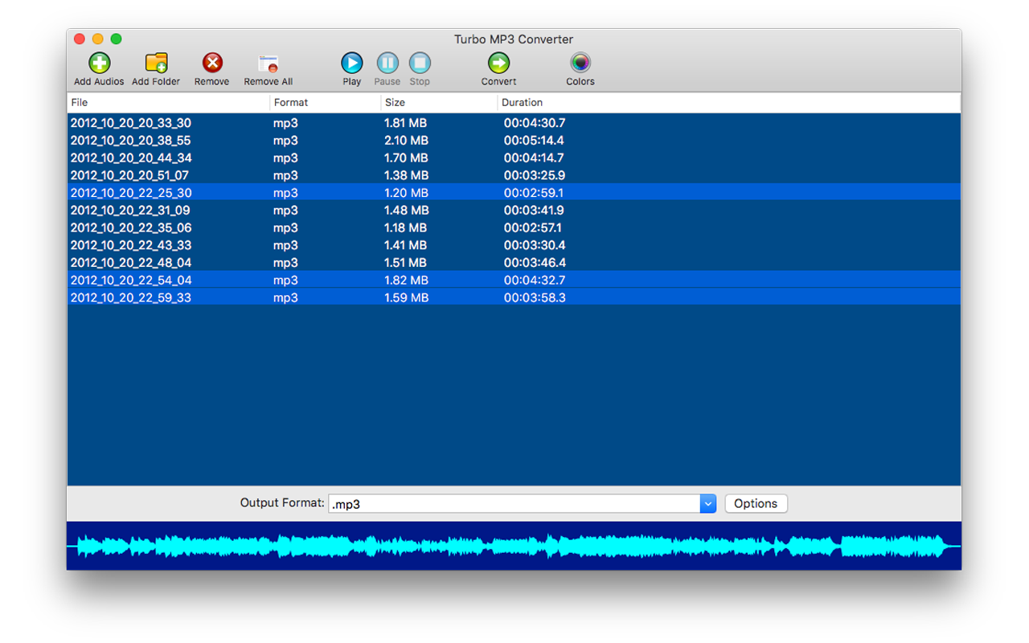The width and height of the screenshot is (1029, 643).
Task: Click the yellow minimize window button
Action: point(98,39)
